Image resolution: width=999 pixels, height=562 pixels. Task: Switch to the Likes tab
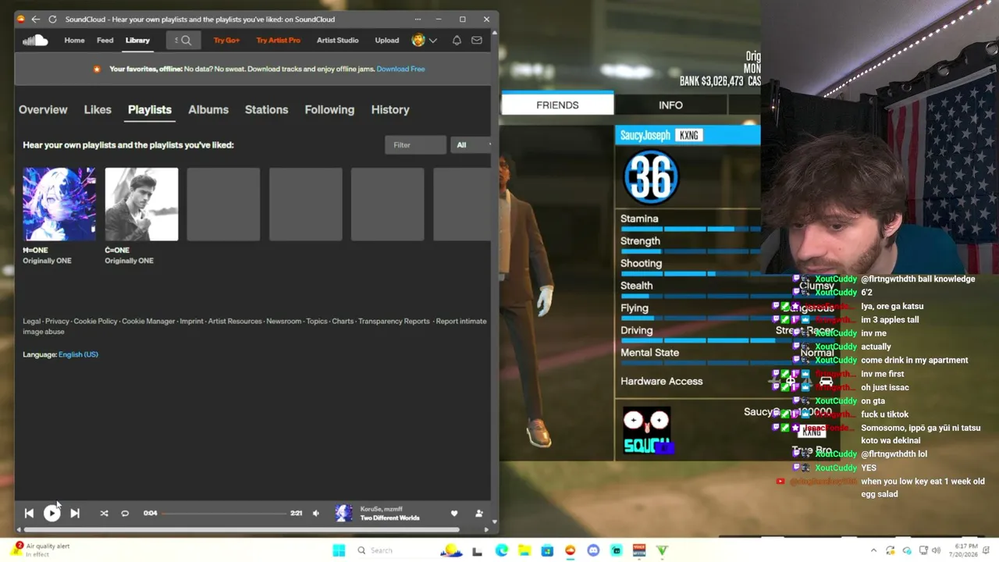pos(98,110)
